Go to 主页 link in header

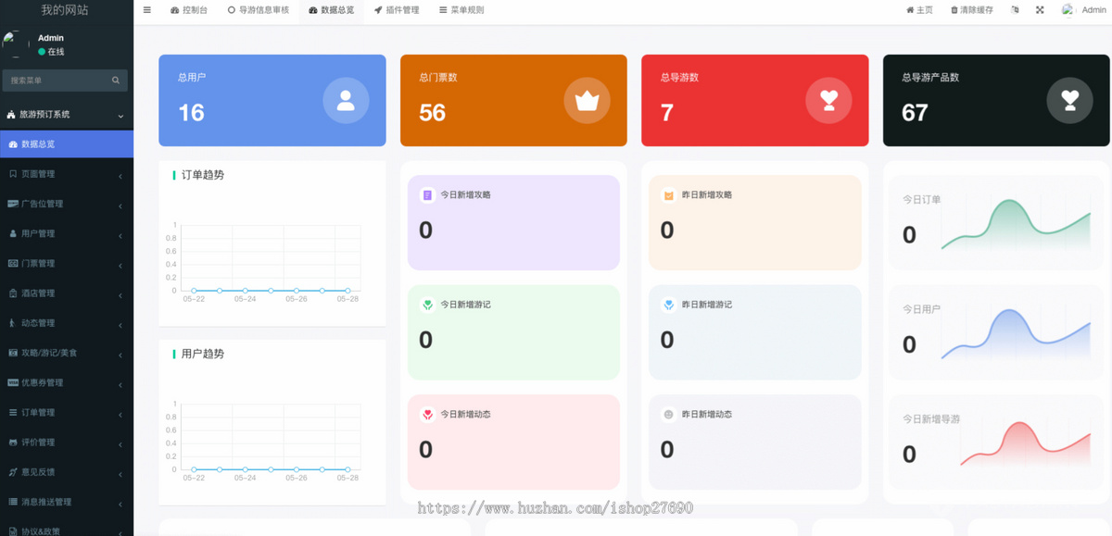point(919,10)
